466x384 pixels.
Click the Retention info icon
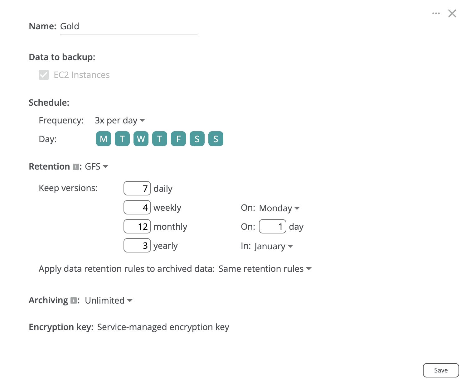[x=75, y=167]
